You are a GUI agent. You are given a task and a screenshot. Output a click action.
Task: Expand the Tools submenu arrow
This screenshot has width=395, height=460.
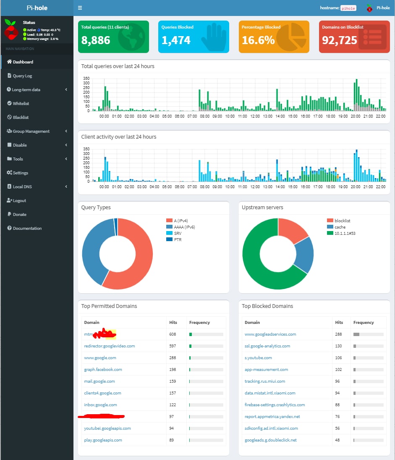(66, 159)
